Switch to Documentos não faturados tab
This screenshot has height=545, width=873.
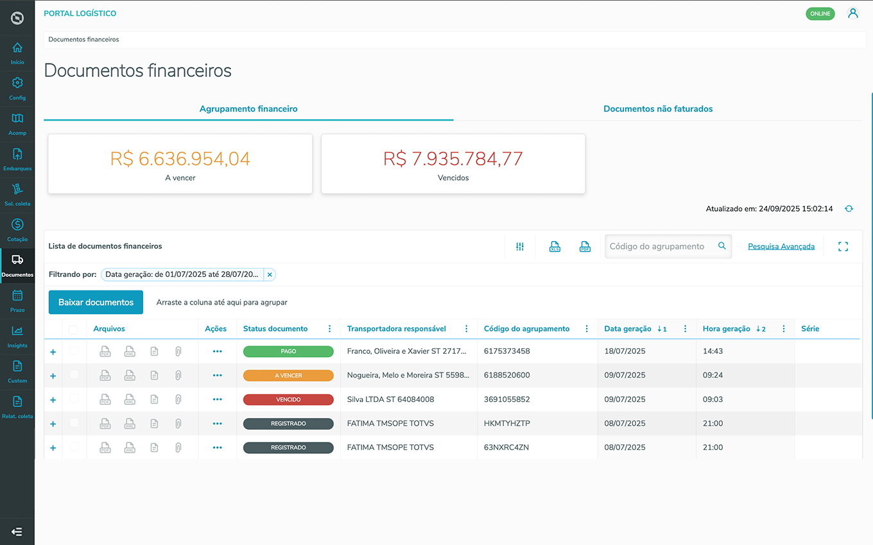(657, 109)
